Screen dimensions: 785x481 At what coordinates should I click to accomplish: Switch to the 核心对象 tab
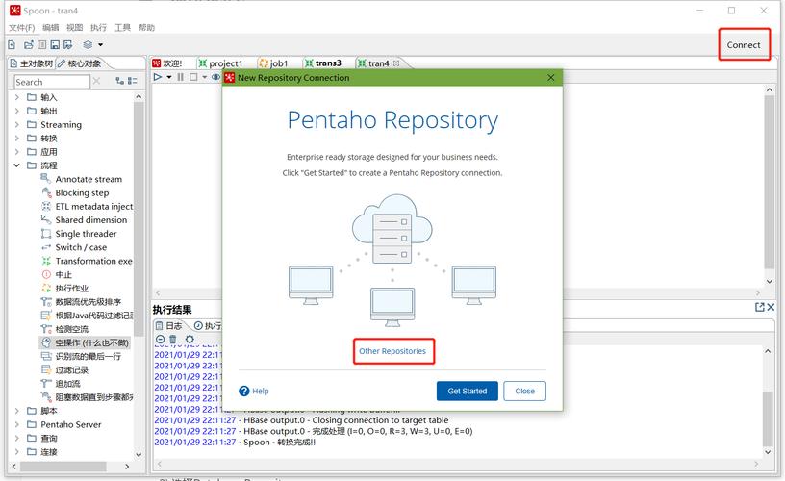[x=79, y=63]
